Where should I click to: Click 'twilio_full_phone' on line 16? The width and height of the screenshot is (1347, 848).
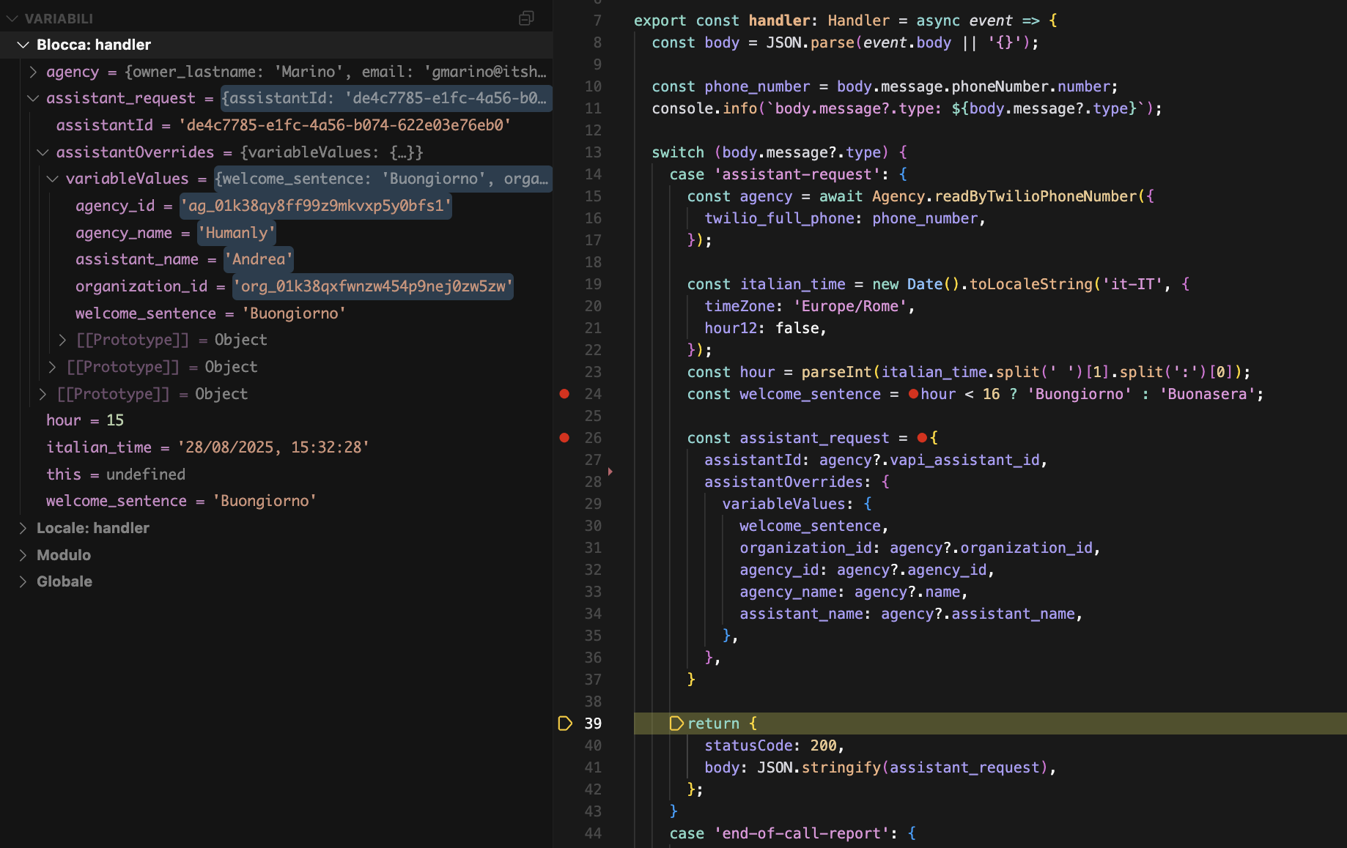tap(779, 218)
